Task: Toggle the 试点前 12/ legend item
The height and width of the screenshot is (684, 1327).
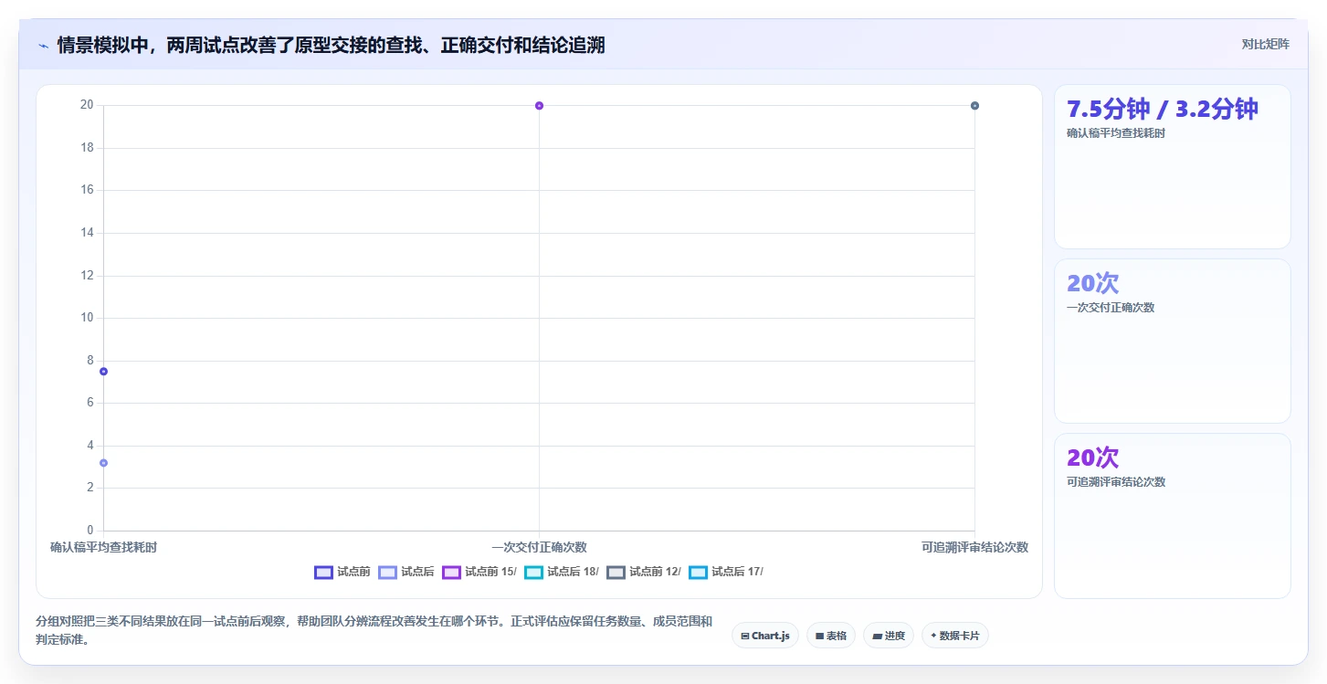Action: coord(644,572)
